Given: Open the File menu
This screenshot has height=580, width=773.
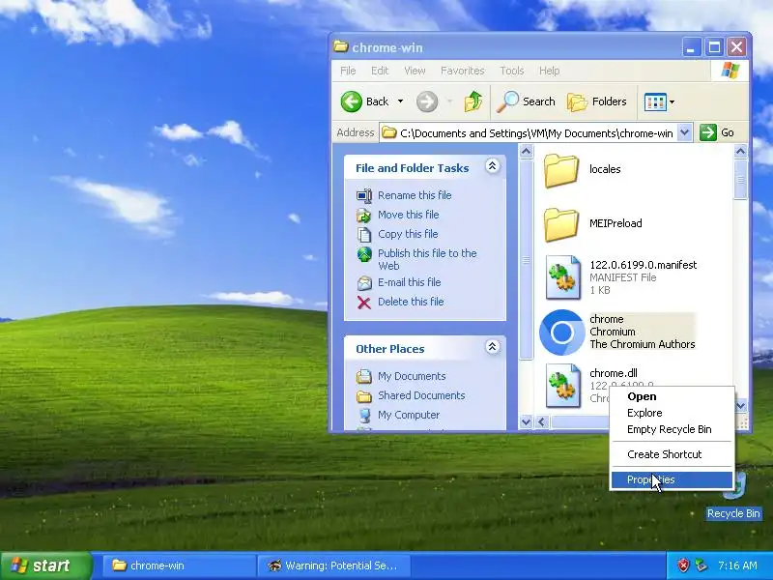Looking at the screenshot, I should pos(348,71).
